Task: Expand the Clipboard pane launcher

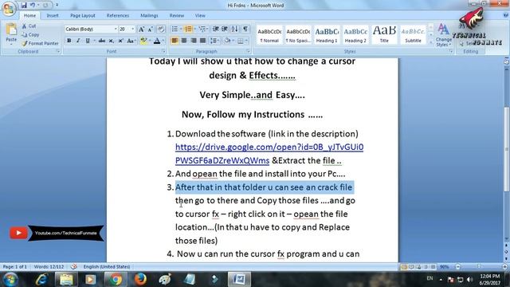Action: click(x=58, y=51)
